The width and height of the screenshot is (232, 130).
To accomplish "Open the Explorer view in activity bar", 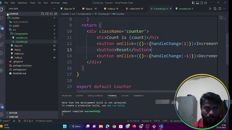I will click(1, 10).
